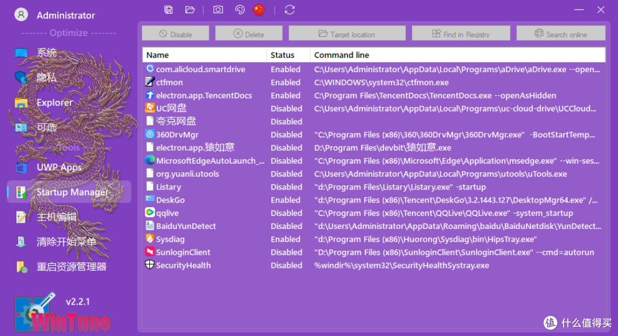Click the Search online button
This screenshot has width=618, height=336.
[x=560, y=34]
